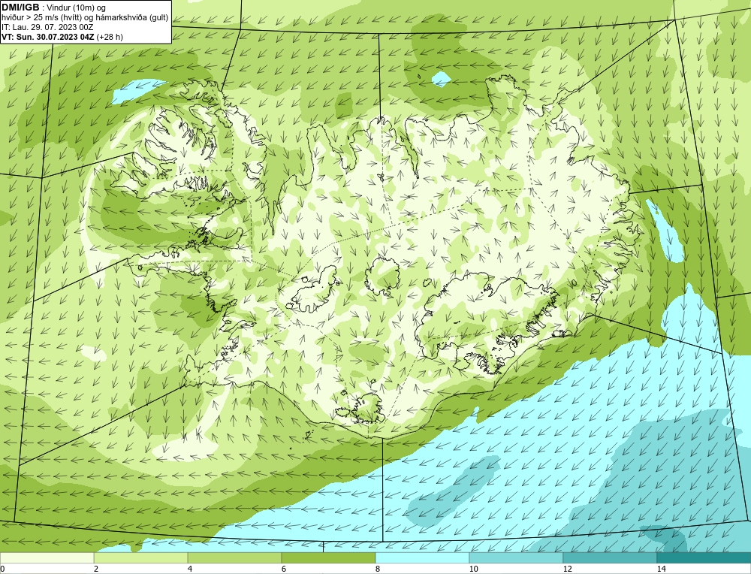The height and width of the screenshot is (574, 751).
Task: Click the 12–14 m/s legend color band
Action: tap(610, 558)
